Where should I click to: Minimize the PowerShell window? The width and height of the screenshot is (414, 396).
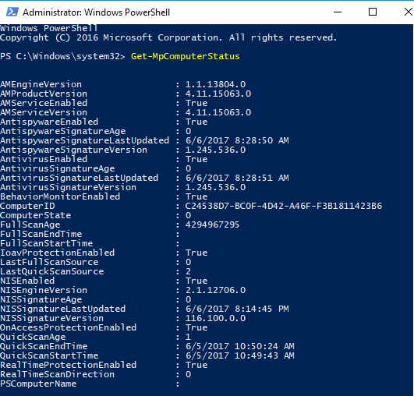(x=338, y=12)
